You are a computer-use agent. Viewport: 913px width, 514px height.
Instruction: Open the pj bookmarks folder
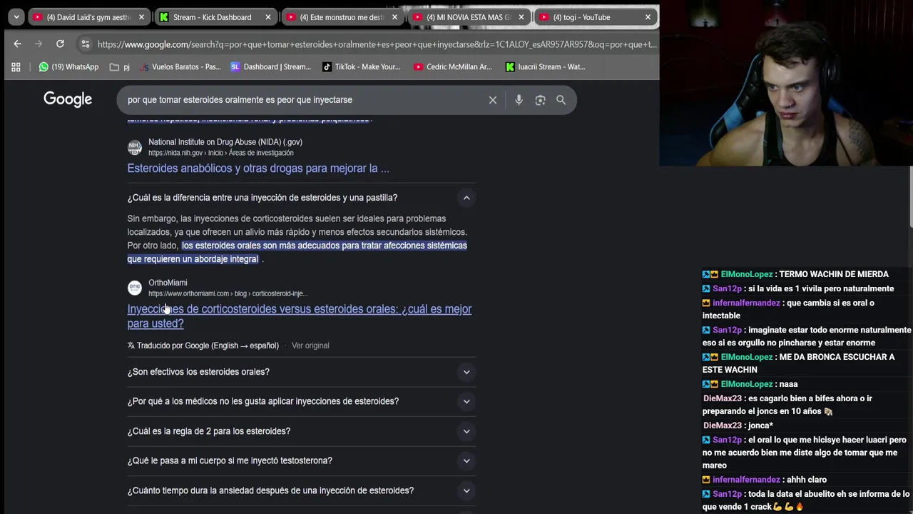(119, 67)
